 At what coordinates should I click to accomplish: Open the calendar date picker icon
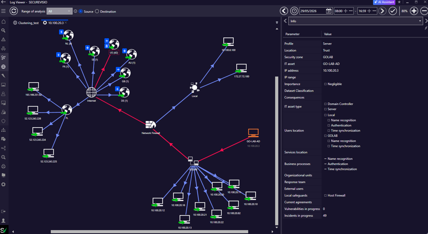329,11
